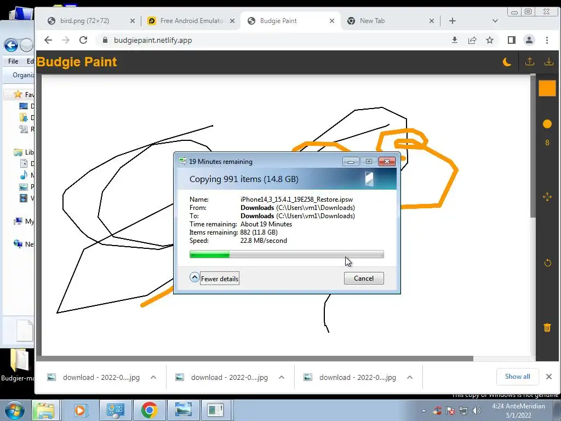Screen dimensions: 561x421
Task: Bookmark this page with the star icon
Action: (490, 40)
